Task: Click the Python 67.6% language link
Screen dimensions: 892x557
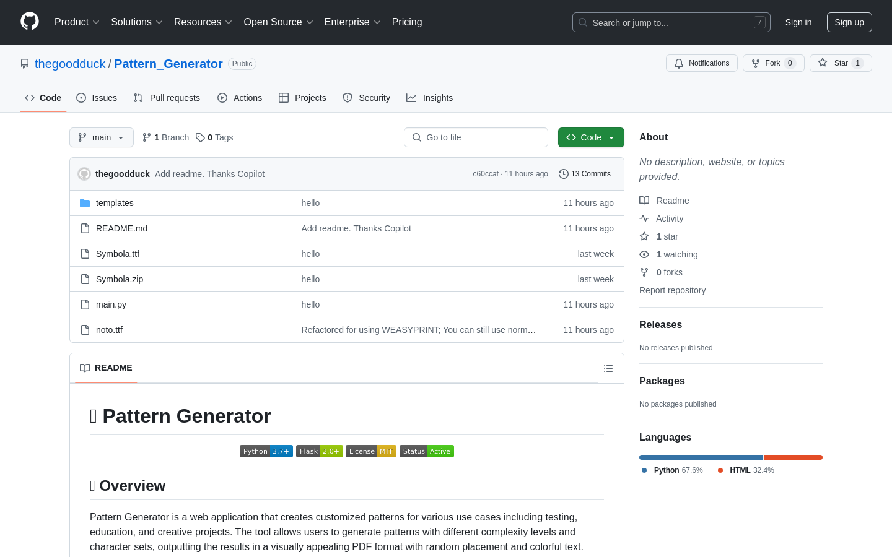Action: pos(672,470)
